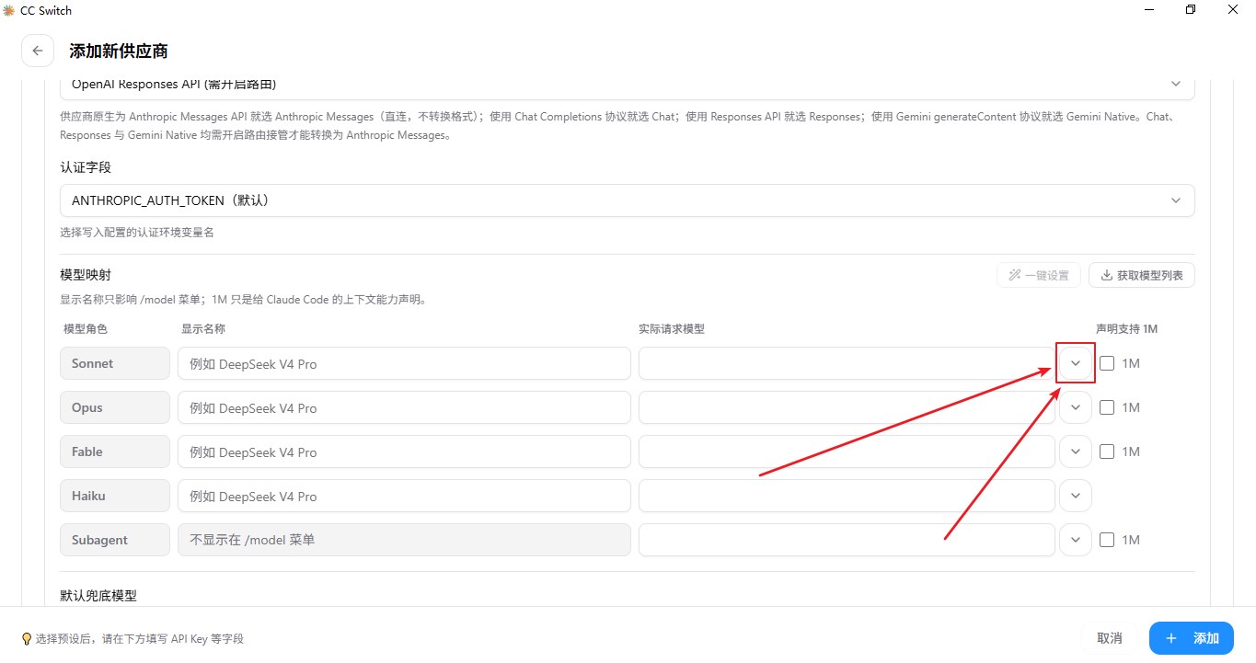
Task: Click the Sonnet model role label
Action: pos(115,363)
